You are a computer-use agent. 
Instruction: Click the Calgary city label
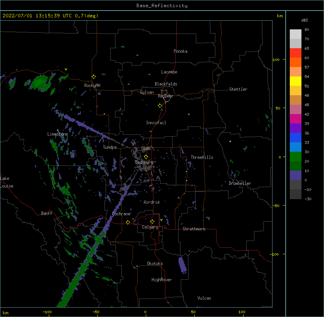pyautogui.click(x=150, y=227)
